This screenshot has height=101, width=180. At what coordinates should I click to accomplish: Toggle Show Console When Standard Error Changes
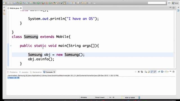tap(155, 72)
